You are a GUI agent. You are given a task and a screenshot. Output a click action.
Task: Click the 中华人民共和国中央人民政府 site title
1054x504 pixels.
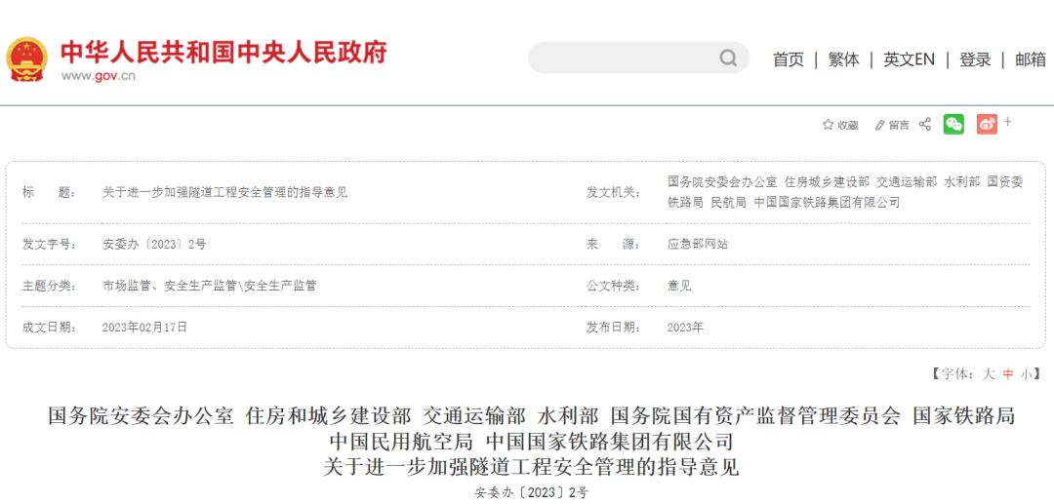(223, 51)
